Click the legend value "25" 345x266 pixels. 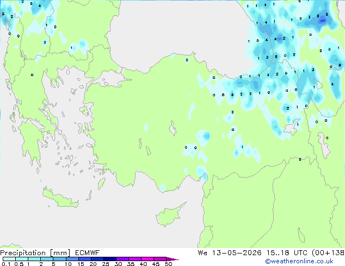pyautogui.click(x=106, y=264)
